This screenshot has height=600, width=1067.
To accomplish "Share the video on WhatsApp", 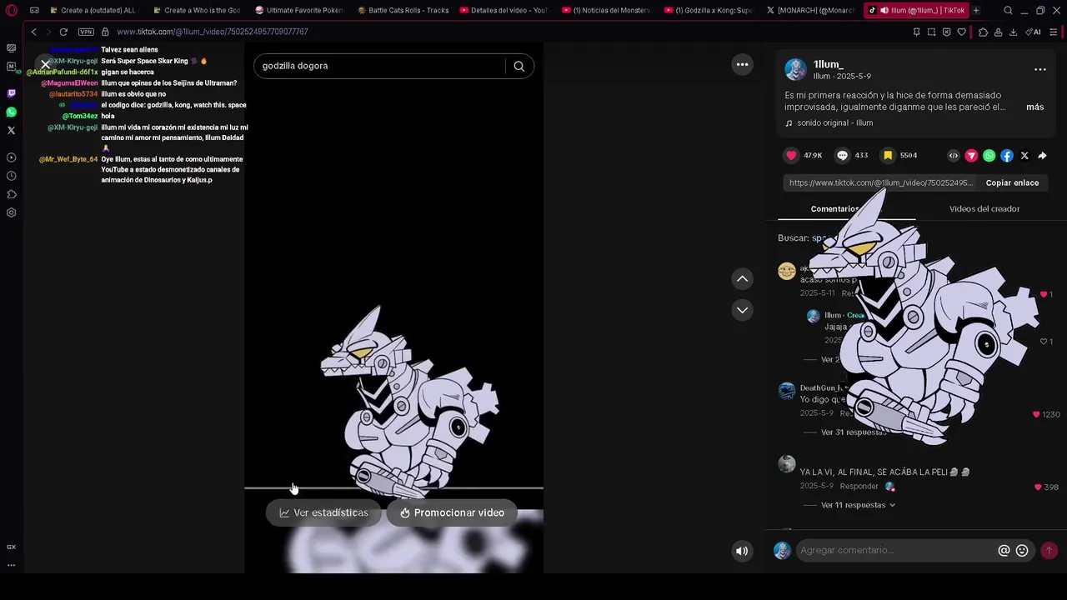I will click(989, 156).
